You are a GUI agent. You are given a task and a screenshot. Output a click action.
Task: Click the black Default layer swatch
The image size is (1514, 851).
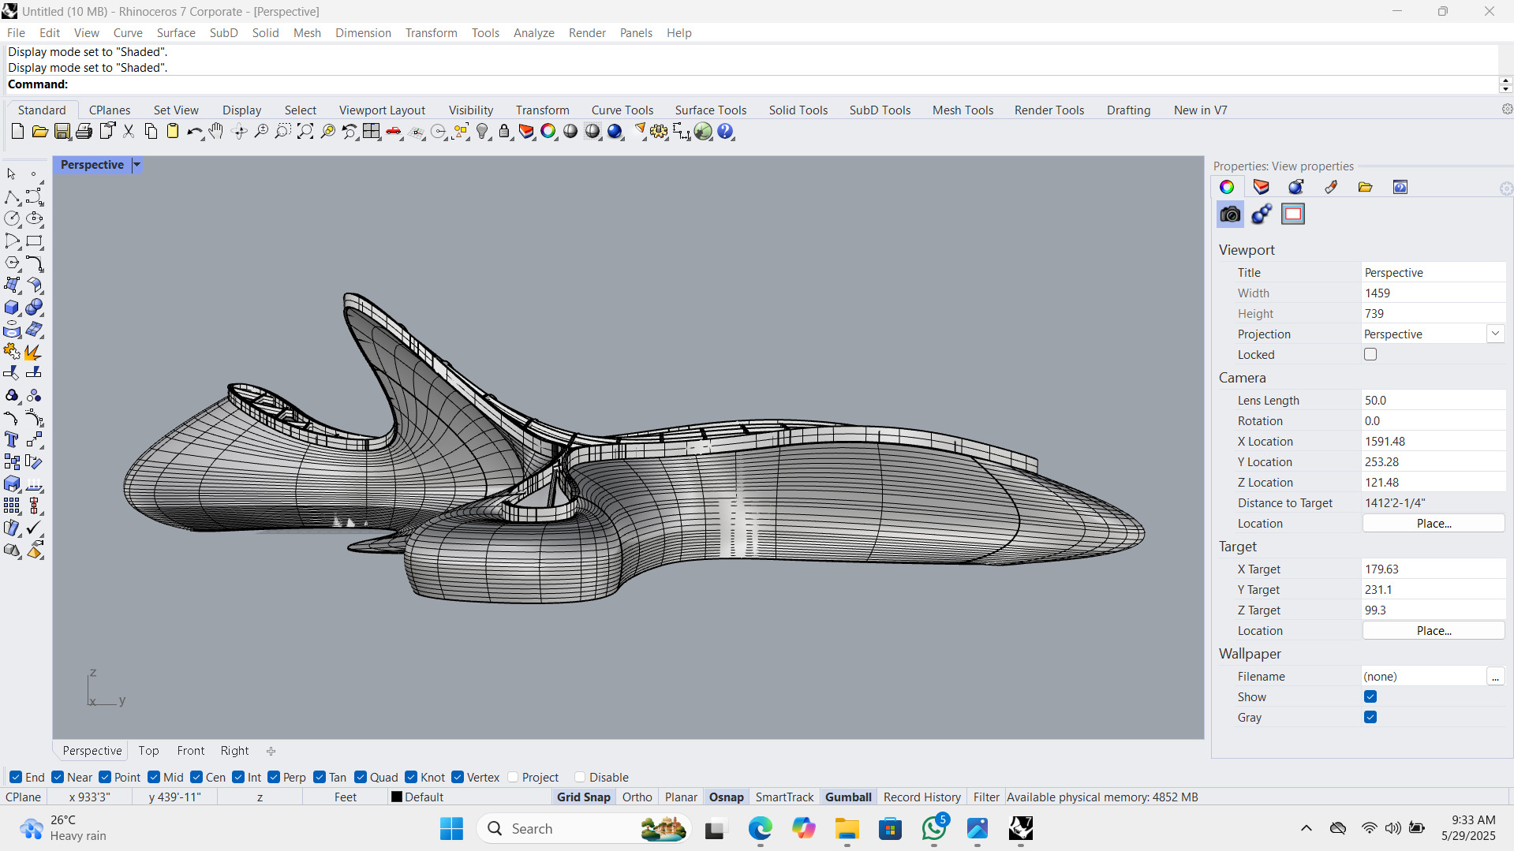click(397, 797)
